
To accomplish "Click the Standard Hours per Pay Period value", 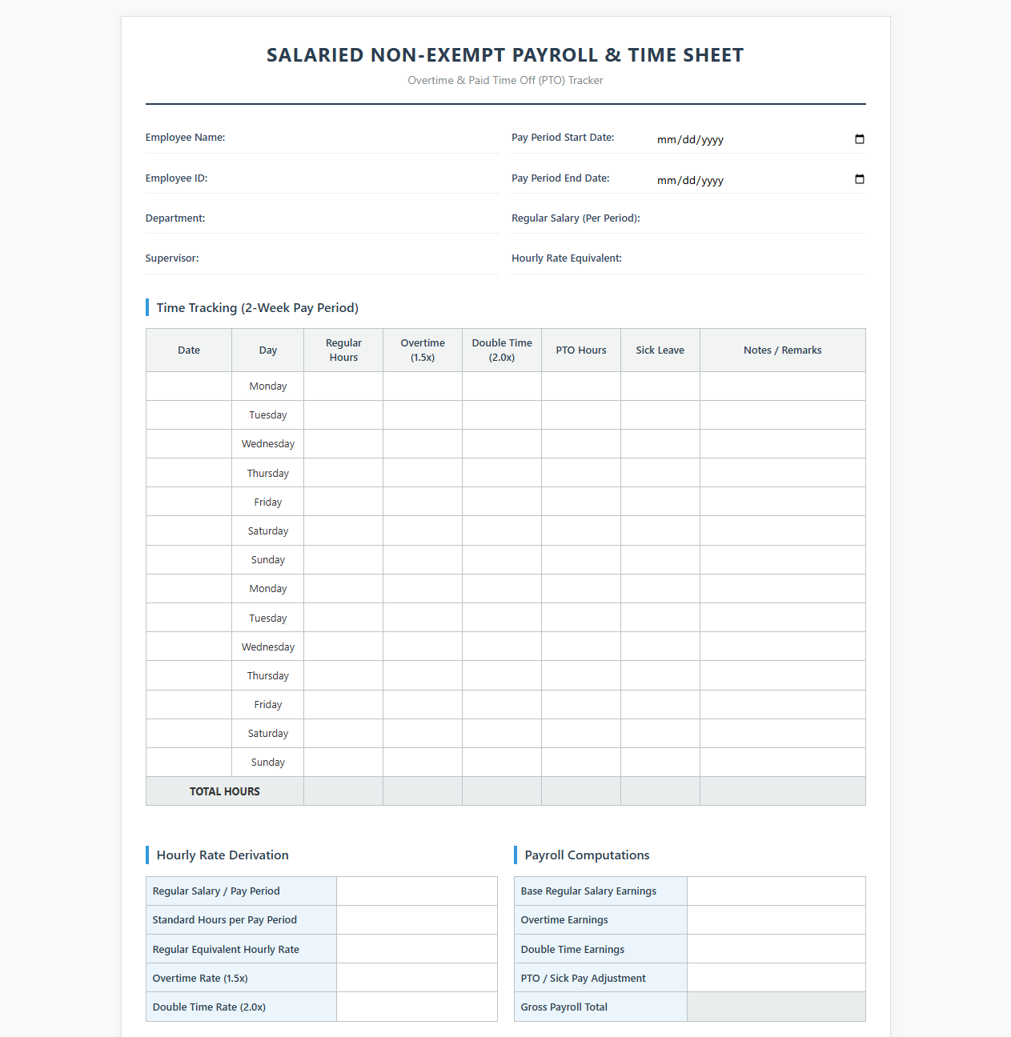I will click(417, 920).
